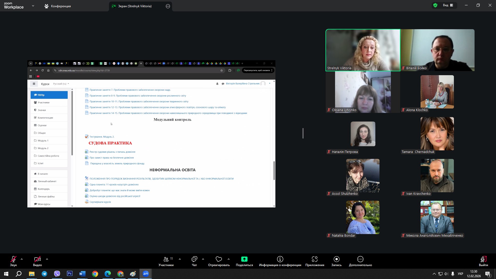Viewport: 496px width, 279px height.
Task: Expand audio options arrow beside Sound
Action: pyautogui.click(x=22, y=259)
